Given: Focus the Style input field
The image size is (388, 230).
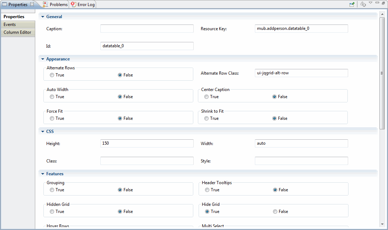Looking at the screenshot, I should 302,161.
